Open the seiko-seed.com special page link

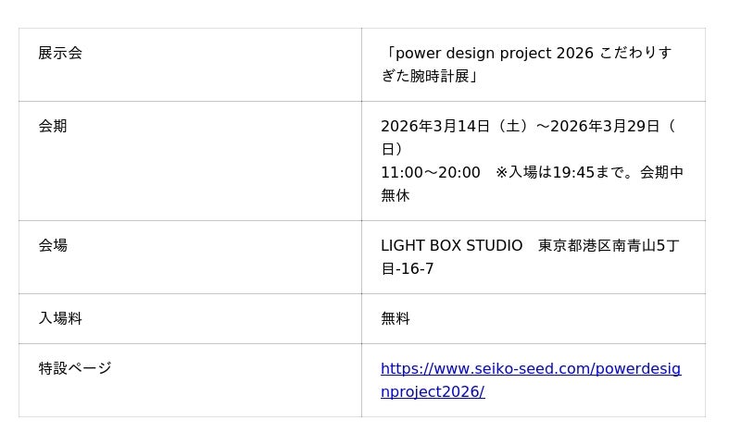pyautogui.click(x=530, y=369)
